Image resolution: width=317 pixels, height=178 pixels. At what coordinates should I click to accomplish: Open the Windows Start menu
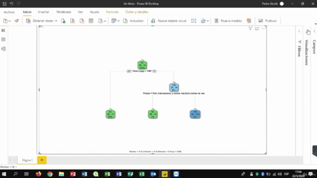(4, 174)
